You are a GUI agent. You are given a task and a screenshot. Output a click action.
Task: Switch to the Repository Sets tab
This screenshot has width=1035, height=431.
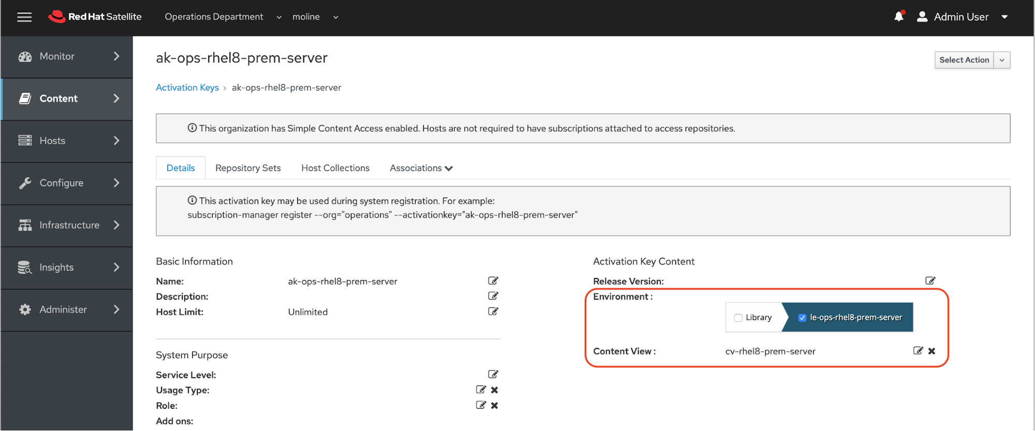(248, 168)
